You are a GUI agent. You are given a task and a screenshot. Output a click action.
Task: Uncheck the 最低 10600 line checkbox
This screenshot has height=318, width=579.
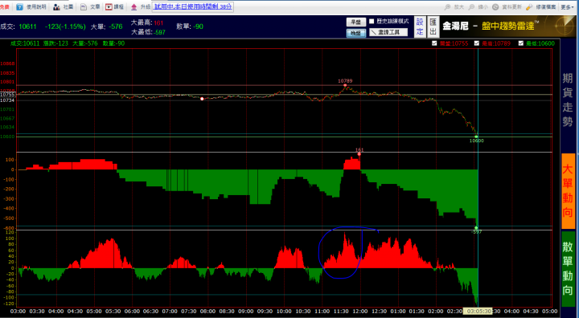click(521, 43)
